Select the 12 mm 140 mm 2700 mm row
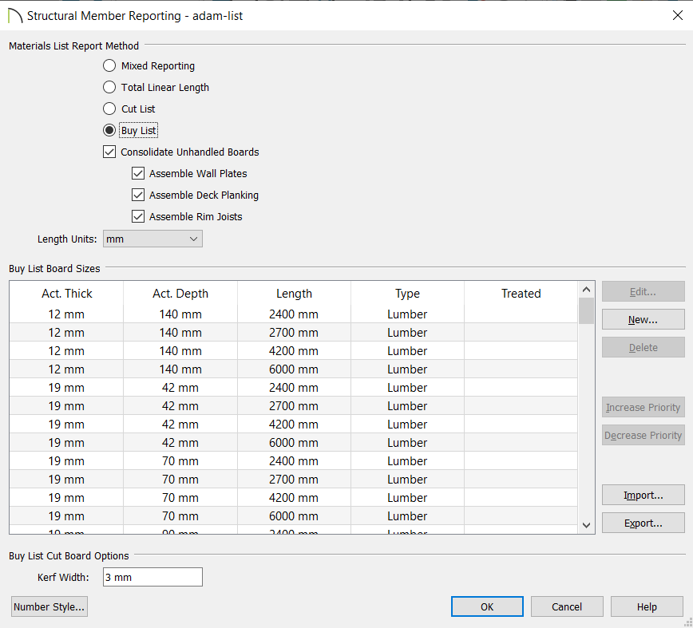Image resolution: width=693 pixels, height=628 pixels. point(294,333)
